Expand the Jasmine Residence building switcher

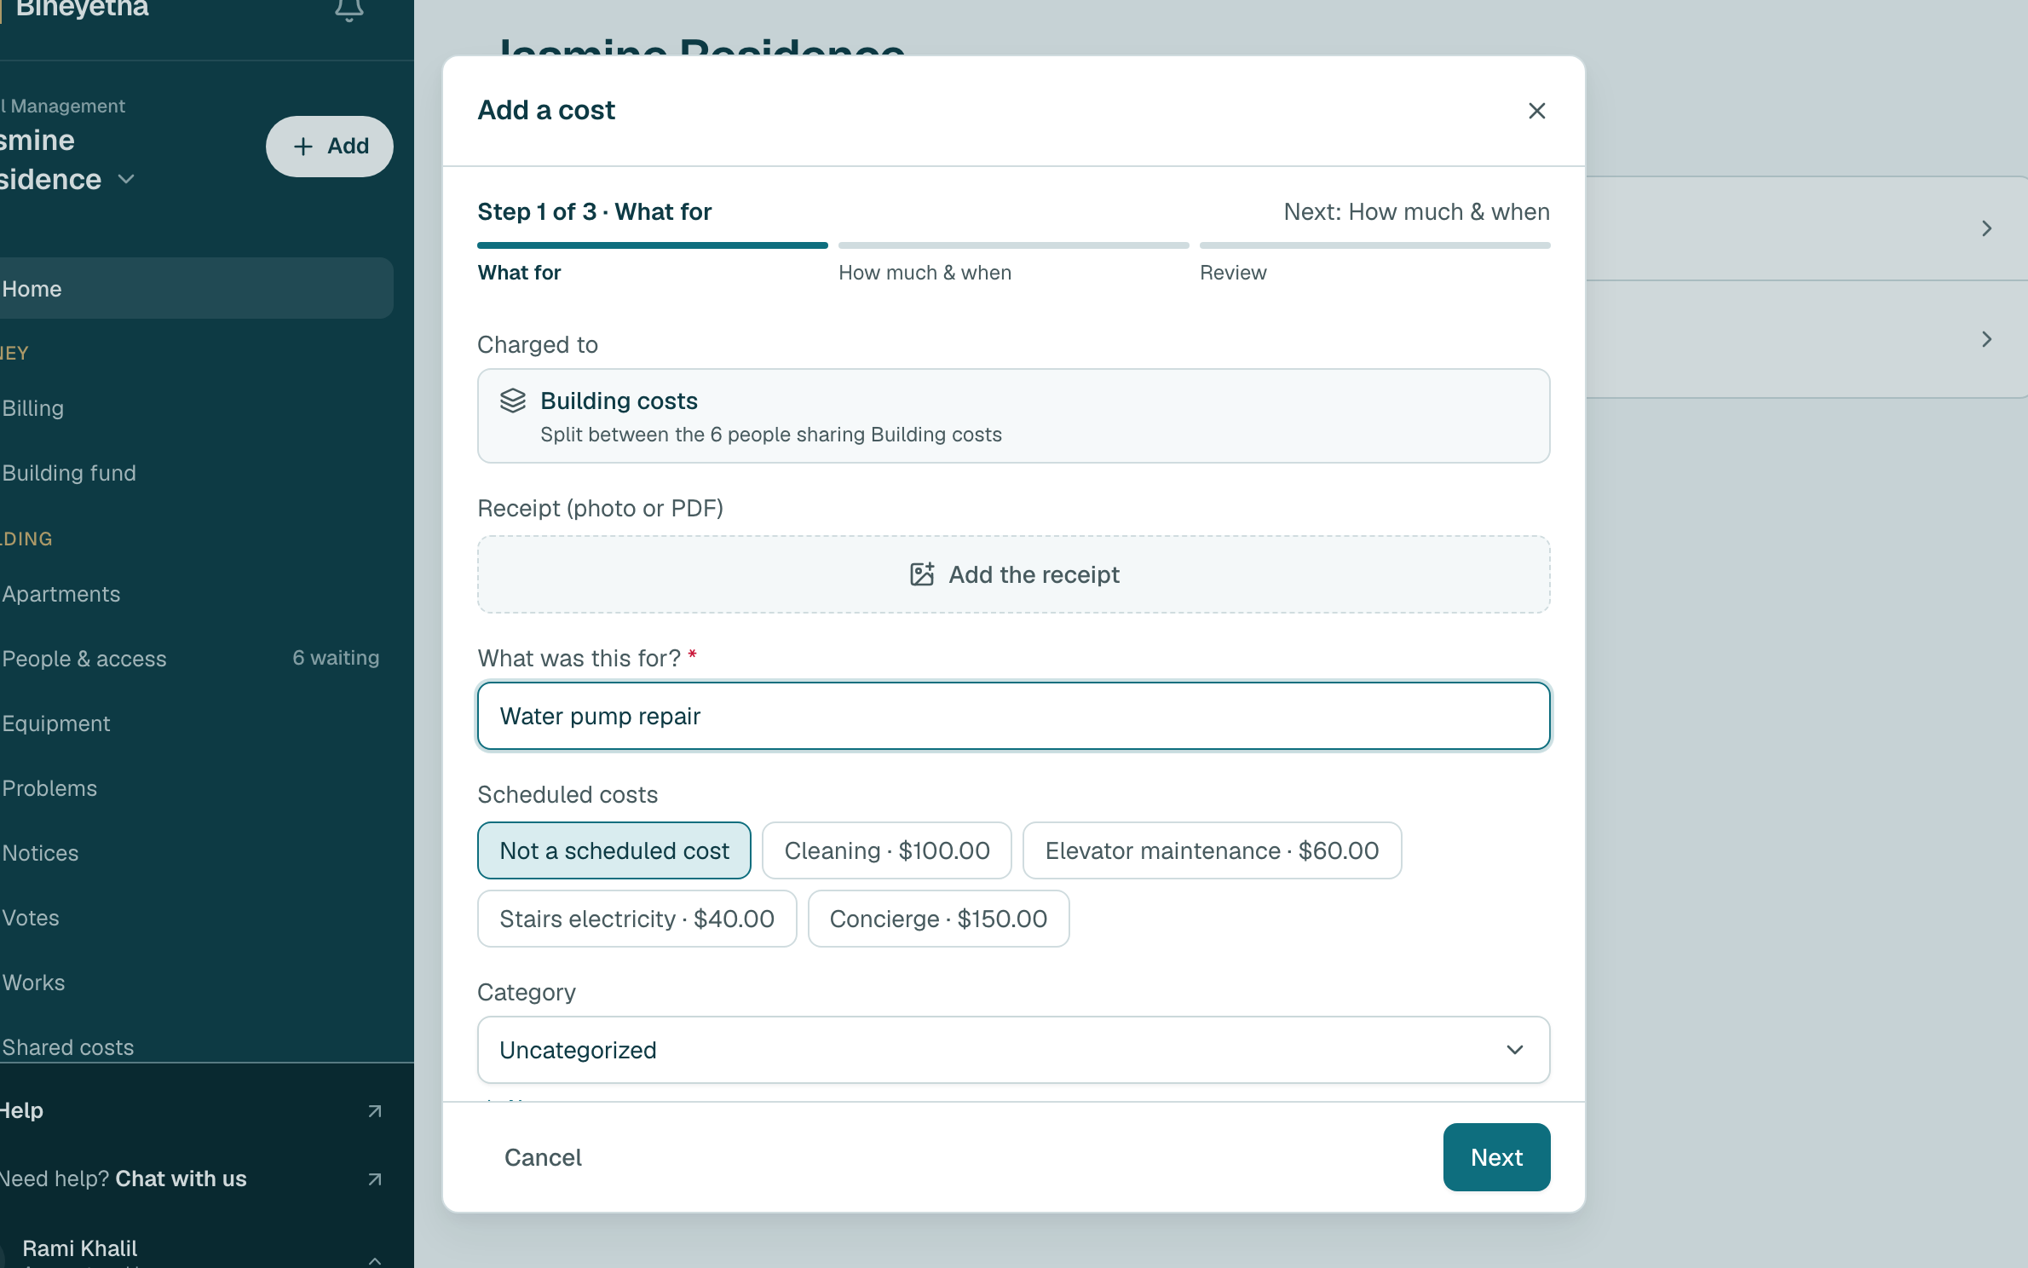click(x=126, y=179)
